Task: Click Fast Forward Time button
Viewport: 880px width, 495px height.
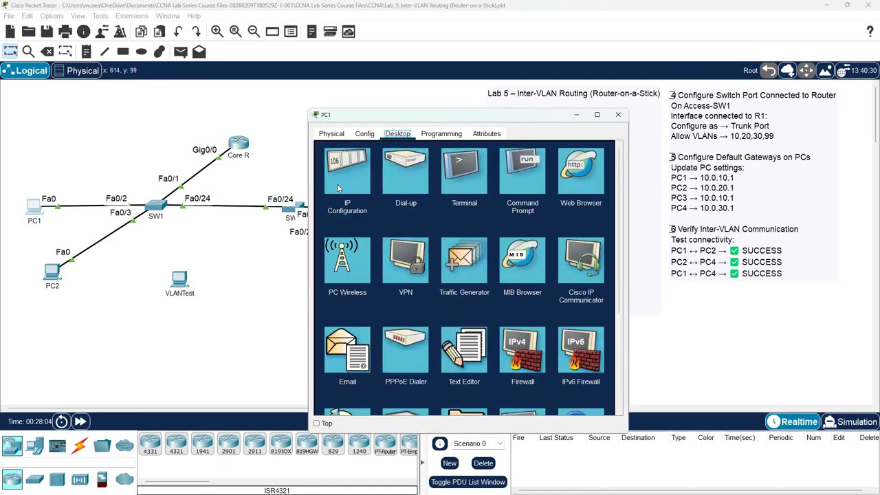Action: [x=80, y=421]
